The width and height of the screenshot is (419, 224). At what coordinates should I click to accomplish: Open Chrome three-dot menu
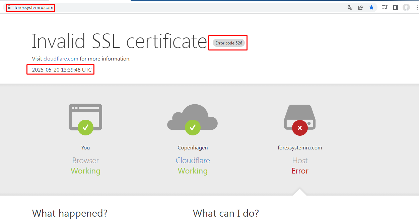(416, 7)
